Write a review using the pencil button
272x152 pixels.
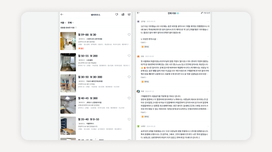(x=205, y=13)
